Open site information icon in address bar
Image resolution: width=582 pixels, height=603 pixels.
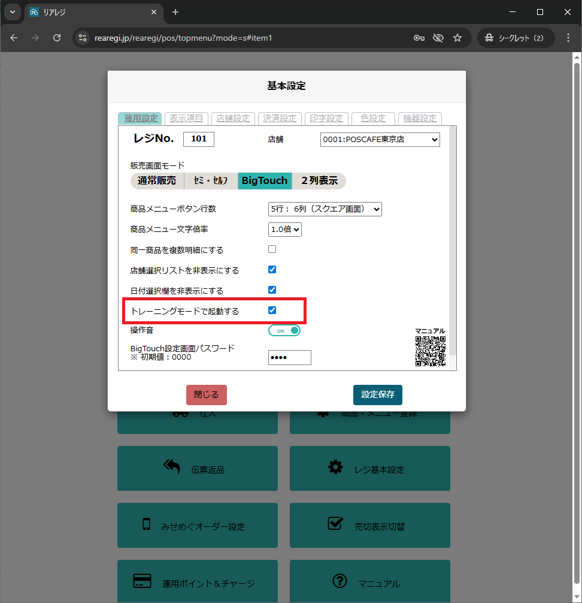pos(83,38)
